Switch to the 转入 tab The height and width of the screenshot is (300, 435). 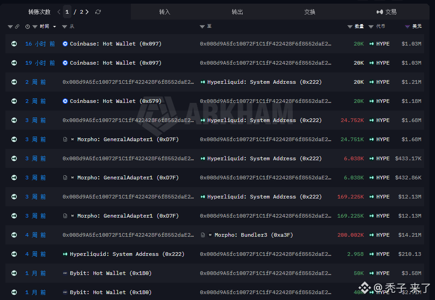(x=165, y=12)
